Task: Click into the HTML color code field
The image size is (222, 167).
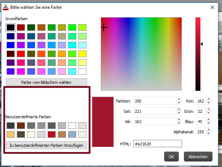Action: (158, 144)
